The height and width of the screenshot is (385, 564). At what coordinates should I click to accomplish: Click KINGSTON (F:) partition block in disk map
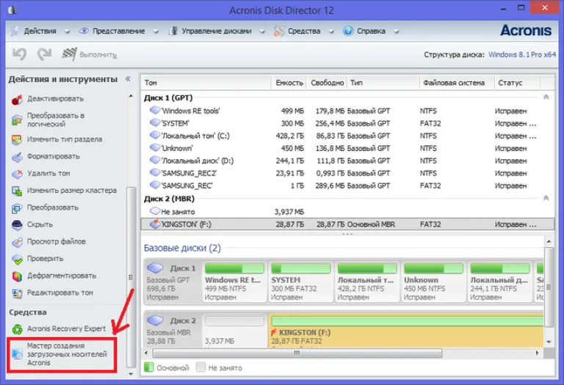point(406,331)
